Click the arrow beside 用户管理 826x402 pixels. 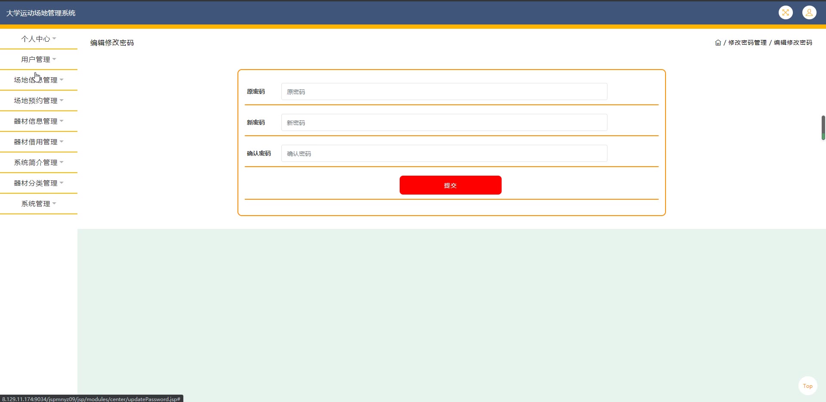[54, 59]
